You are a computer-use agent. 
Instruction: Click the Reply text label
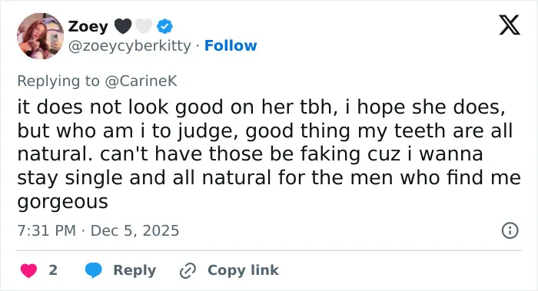pos(134,270)
